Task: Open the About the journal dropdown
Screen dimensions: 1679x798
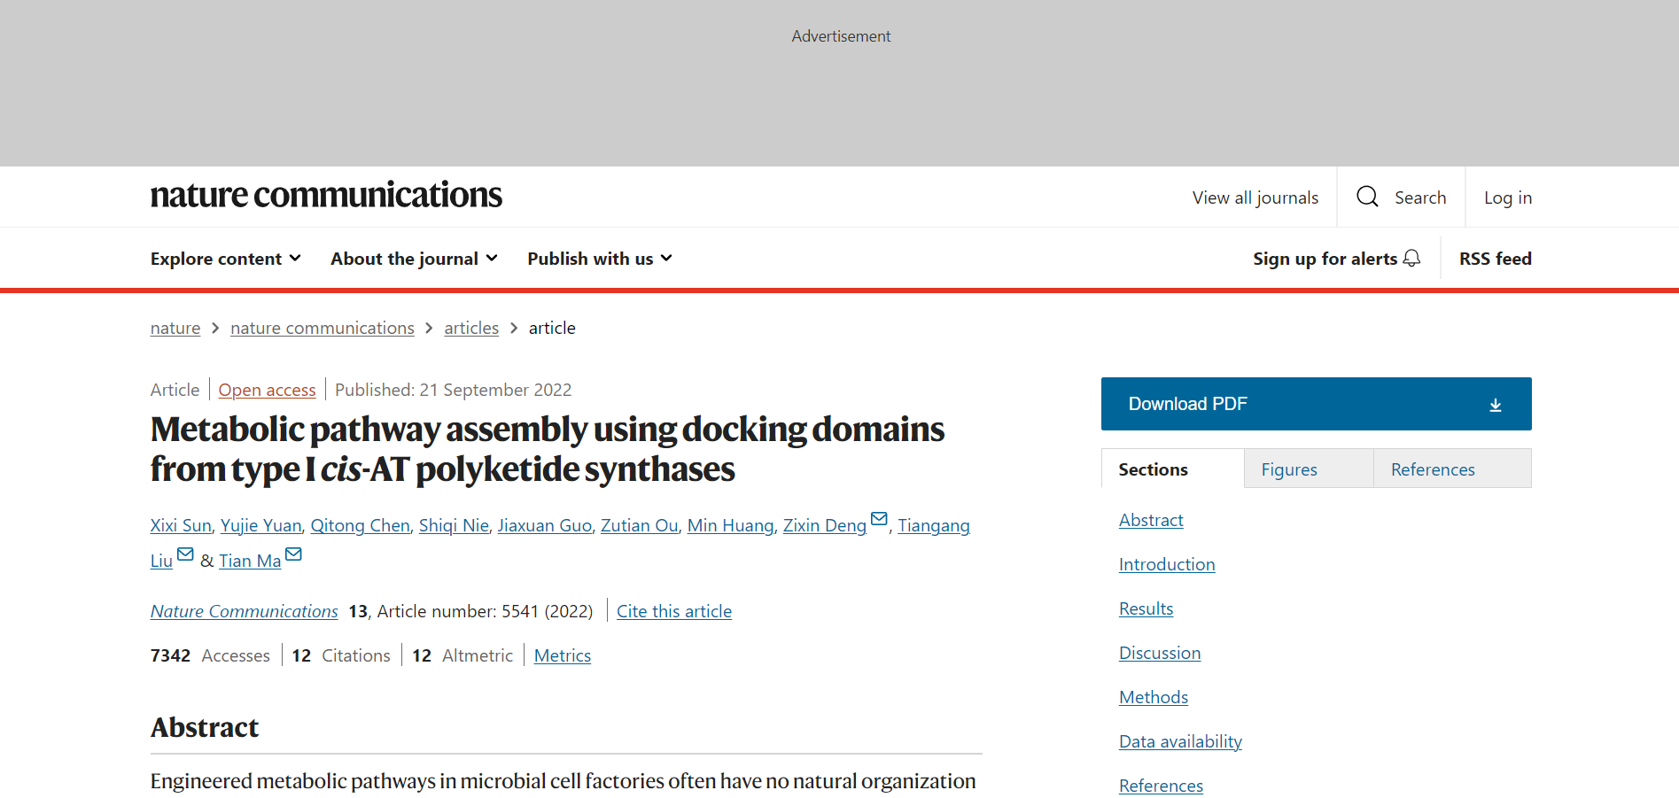Action: 414,259
